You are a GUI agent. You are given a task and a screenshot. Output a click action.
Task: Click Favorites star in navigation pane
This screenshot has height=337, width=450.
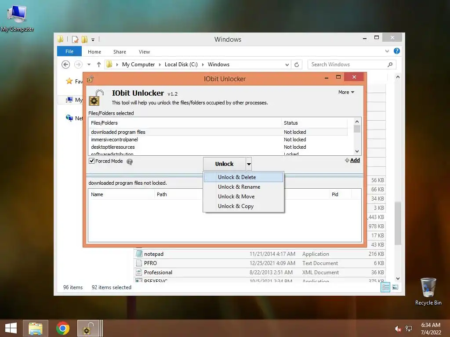69,81
